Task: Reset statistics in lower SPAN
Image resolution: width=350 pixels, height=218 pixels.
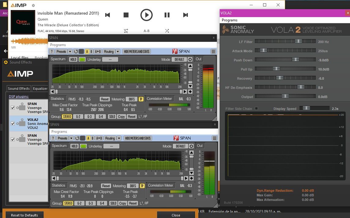Action: click(x=106, y=186)
